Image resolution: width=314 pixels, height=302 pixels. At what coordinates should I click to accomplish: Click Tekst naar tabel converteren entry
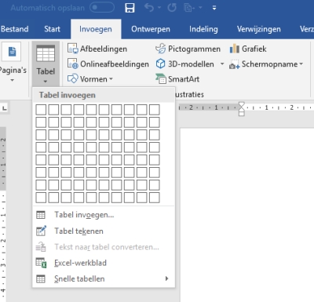click(x=104, y=247)
